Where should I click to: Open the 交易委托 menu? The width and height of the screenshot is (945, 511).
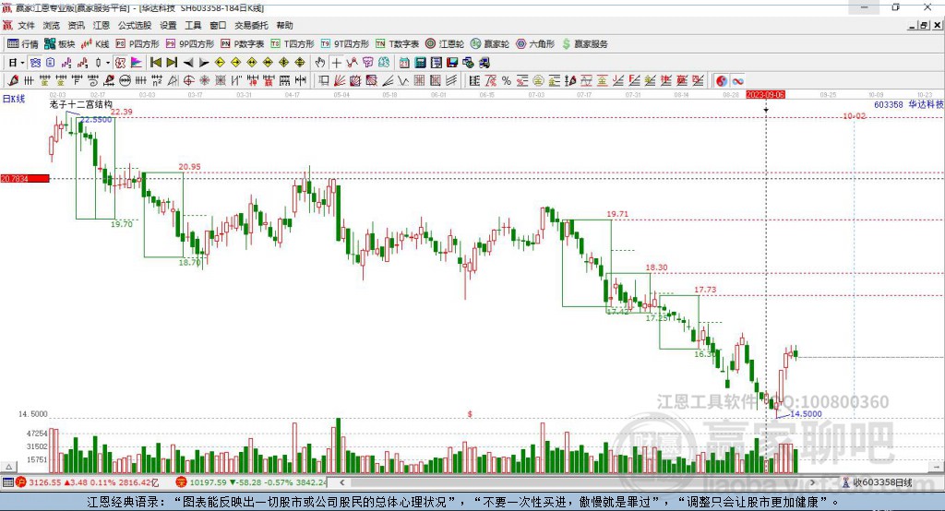[x=251, y=25]
